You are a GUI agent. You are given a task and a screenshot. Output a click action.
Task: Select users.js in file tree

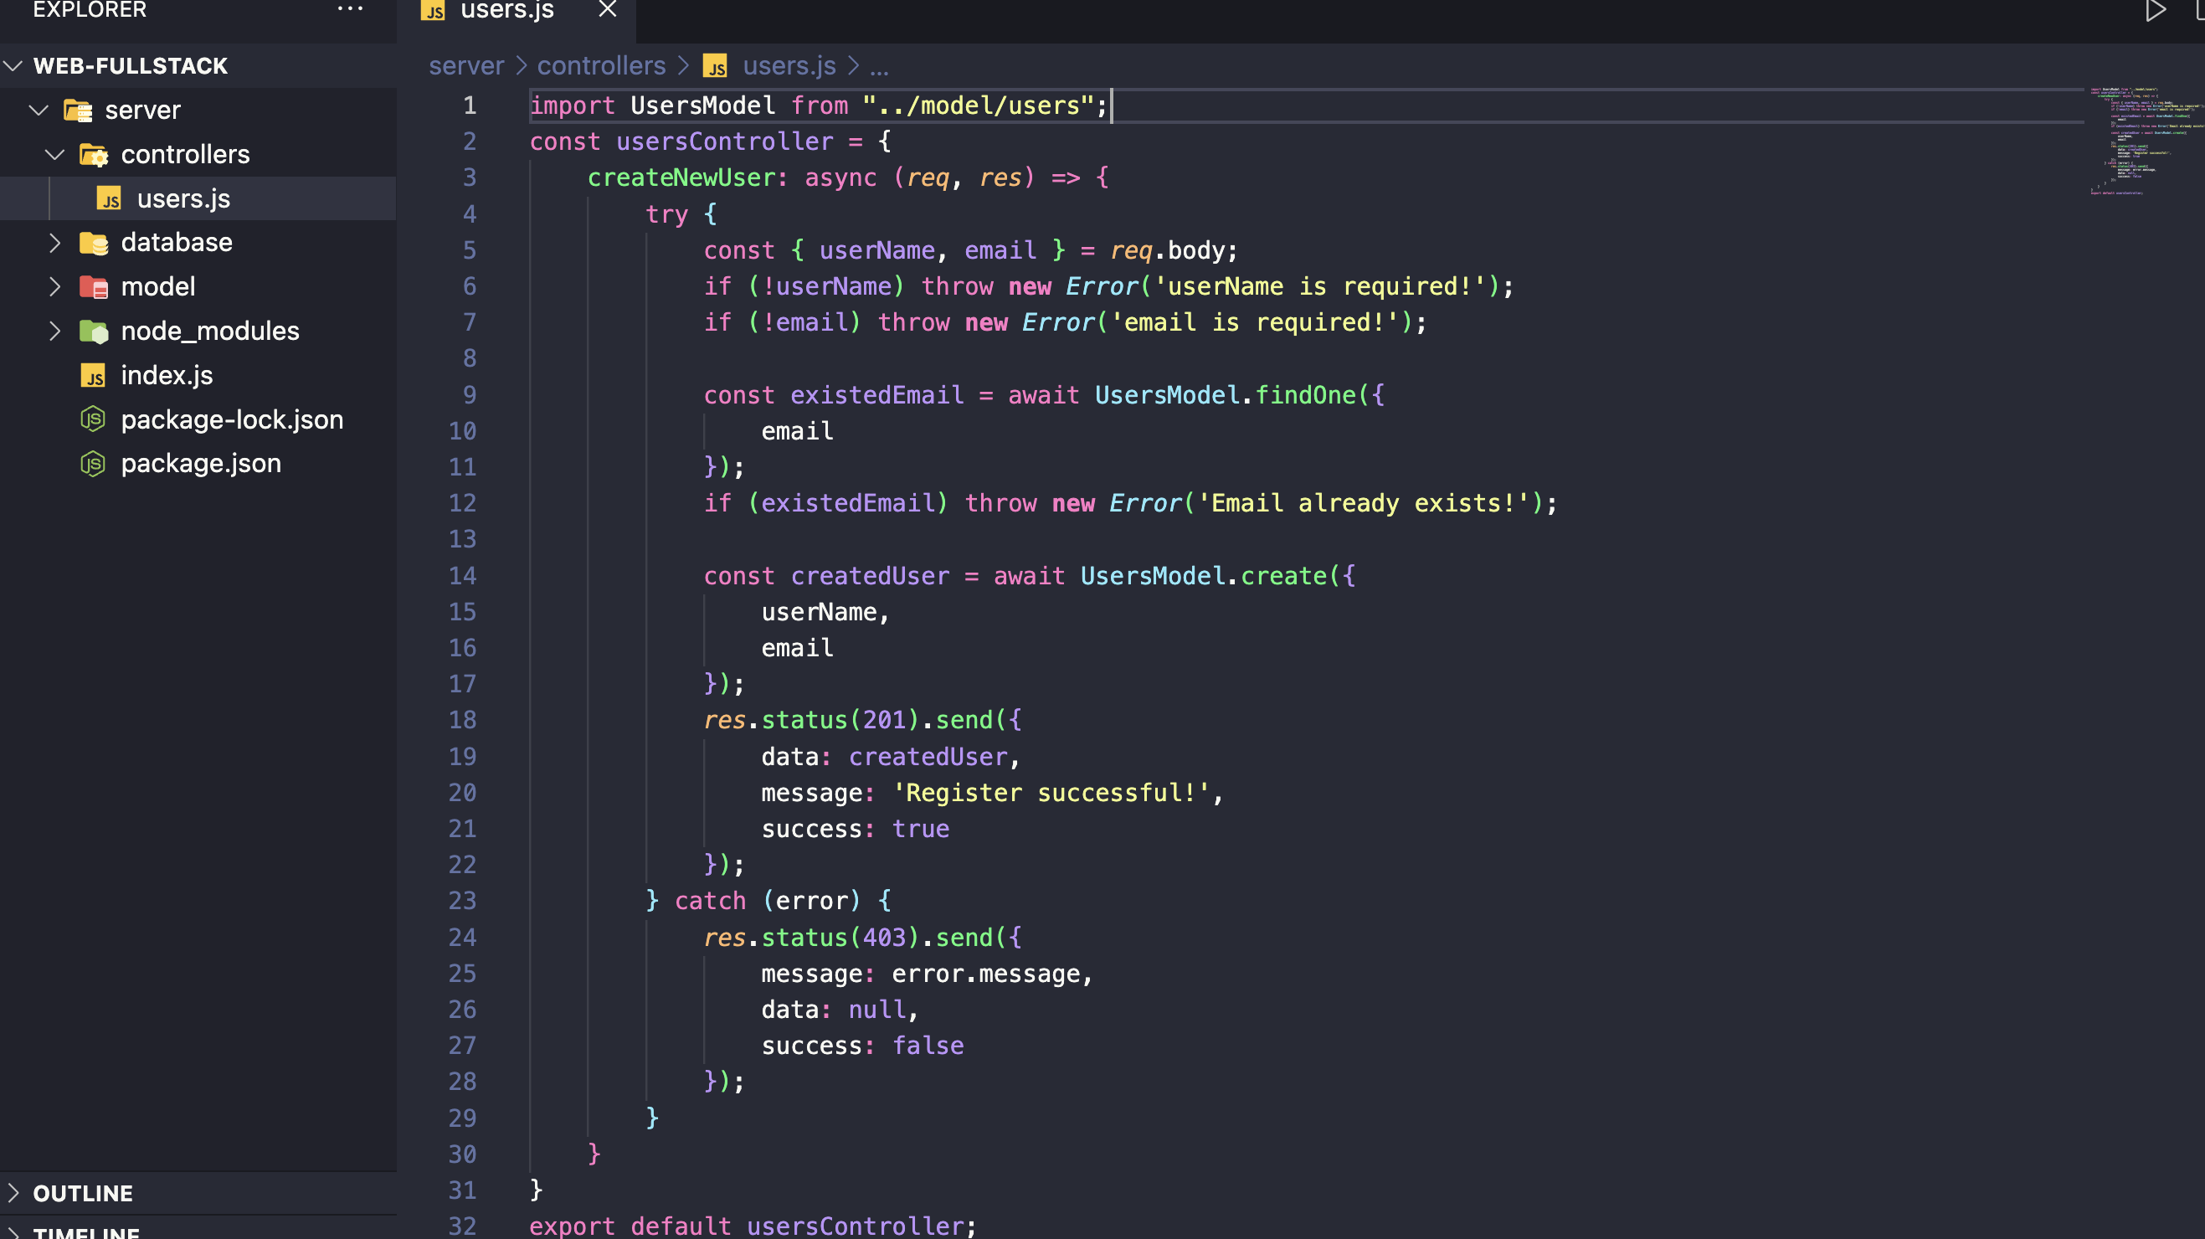pyautogui.click(x=183, y=198)
